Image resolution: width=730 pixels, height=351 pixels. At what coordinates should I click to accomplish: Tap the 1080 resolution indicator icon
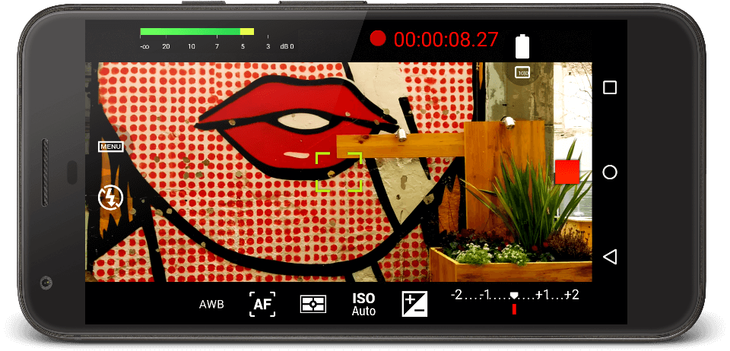click(x=522, y=72)
